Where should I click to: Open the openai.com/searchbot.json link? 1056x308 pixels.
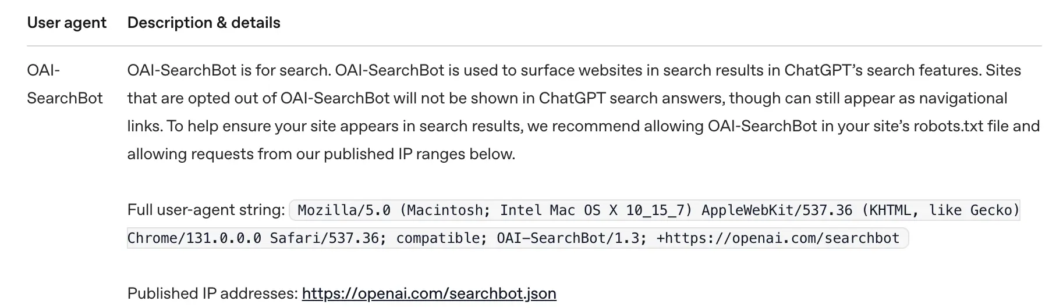(x=429, y=293)
